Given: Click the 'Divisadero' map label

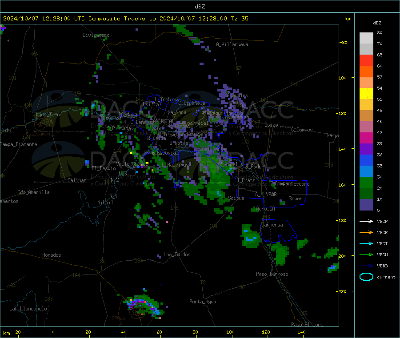Looking at the screenshot, I should (x=96, y=35).
